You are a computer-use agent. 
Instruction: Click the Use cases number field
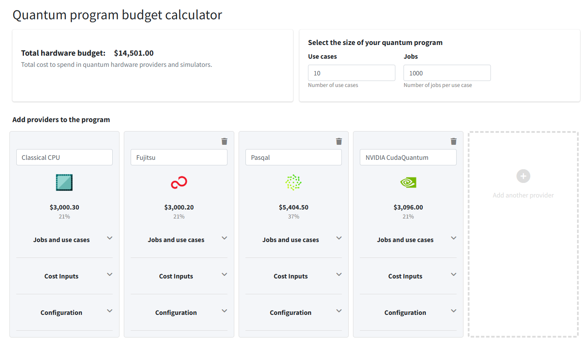point(351,73)
